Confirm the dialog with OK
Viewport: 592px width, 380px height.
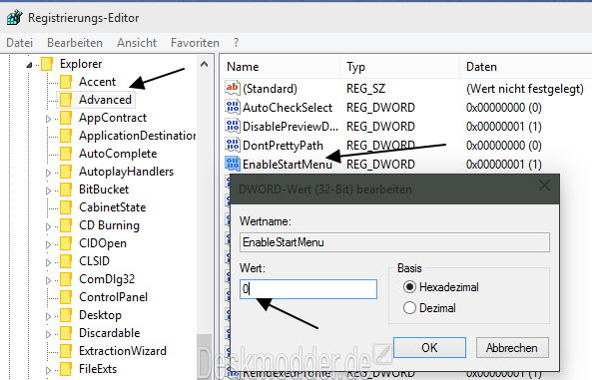point(429,347)
